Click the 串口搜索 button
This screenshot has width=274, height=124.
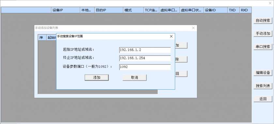[263, 47]
